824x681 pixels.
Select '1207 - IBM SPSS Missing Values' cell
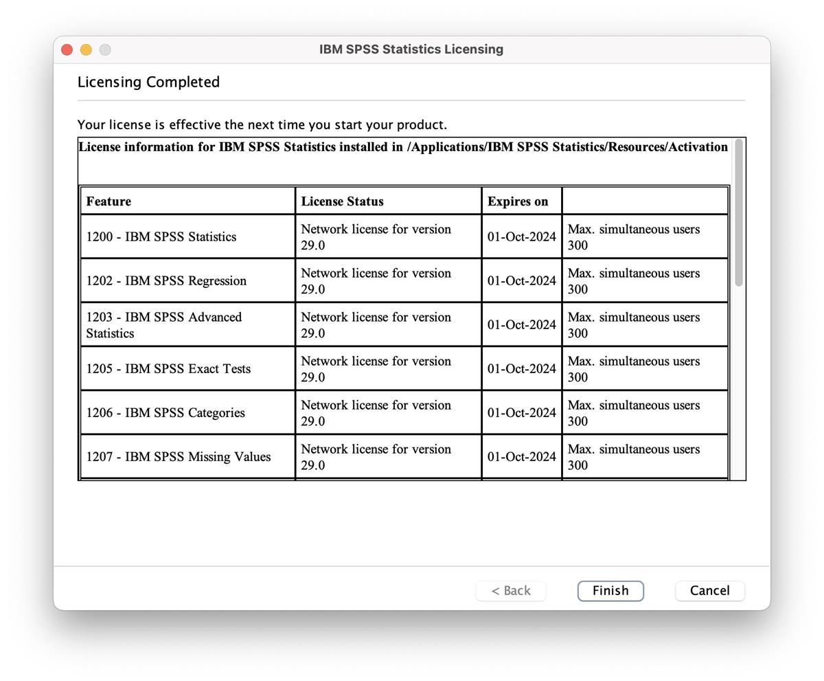[x=188, y=456]
